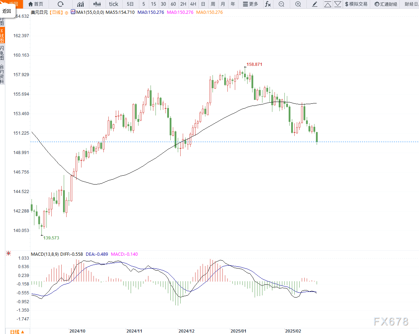
Task: Toggle the MA1 moving average indicator icon
Action: coord(73,12)
